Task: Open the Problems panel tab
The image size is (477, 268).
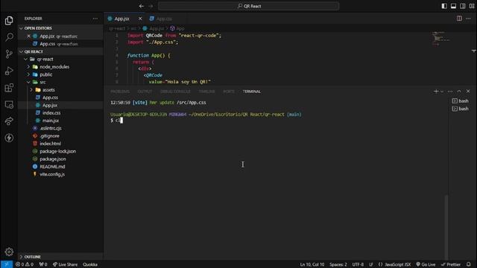Action: [x=120, y=92]
